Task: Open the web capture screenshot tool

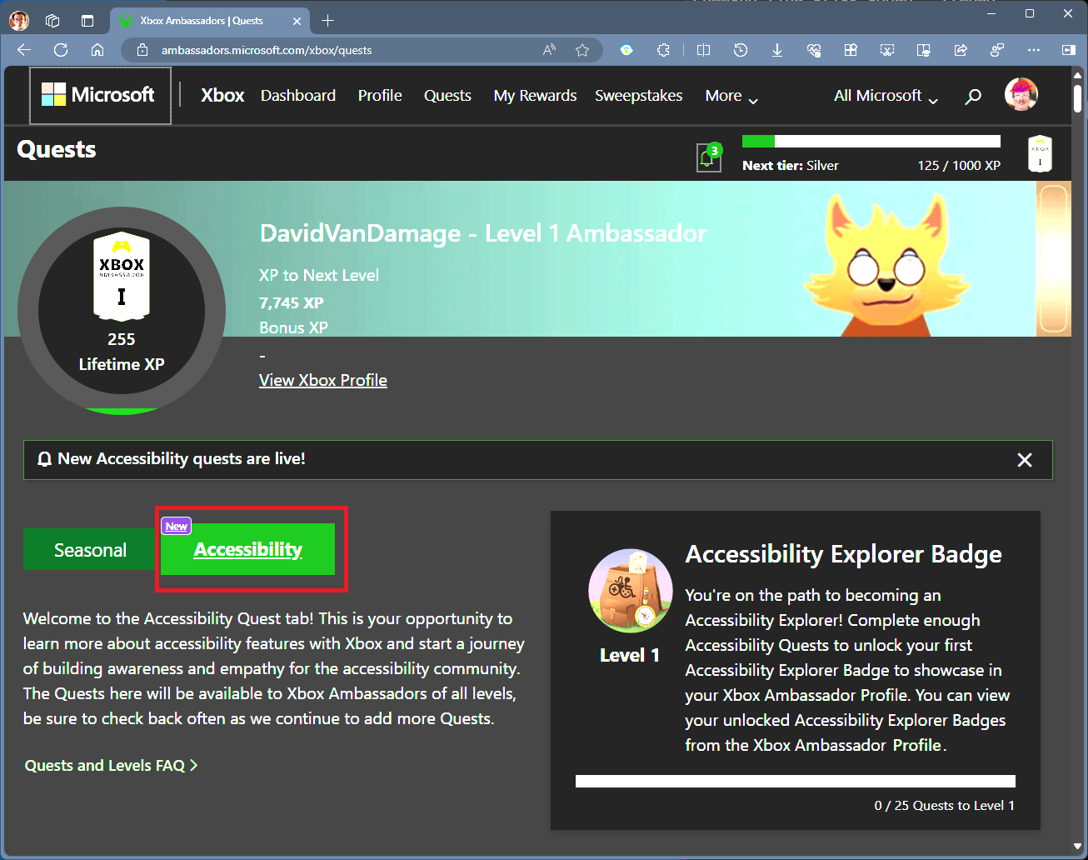Action: click(x=887, y=50)
